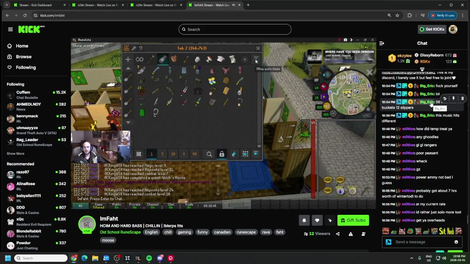This screenshot has width=470, height=264.
Task: Open the Cuffem channel in Following
Action: coord(36,95)
